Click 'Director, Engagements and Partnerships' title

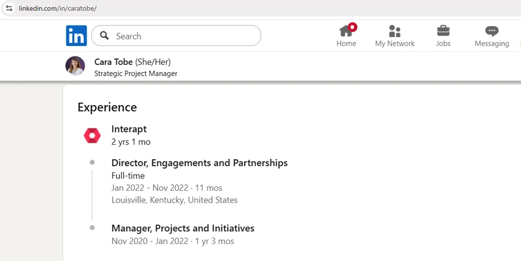(x=199, y=162)
